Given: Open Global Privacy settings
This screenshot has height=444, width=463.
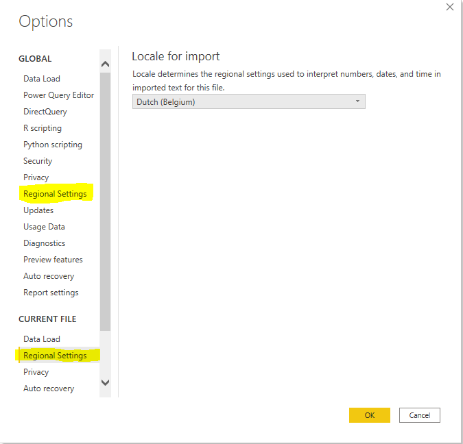Looking at the screenshot, I should click(x=36, y=177).
